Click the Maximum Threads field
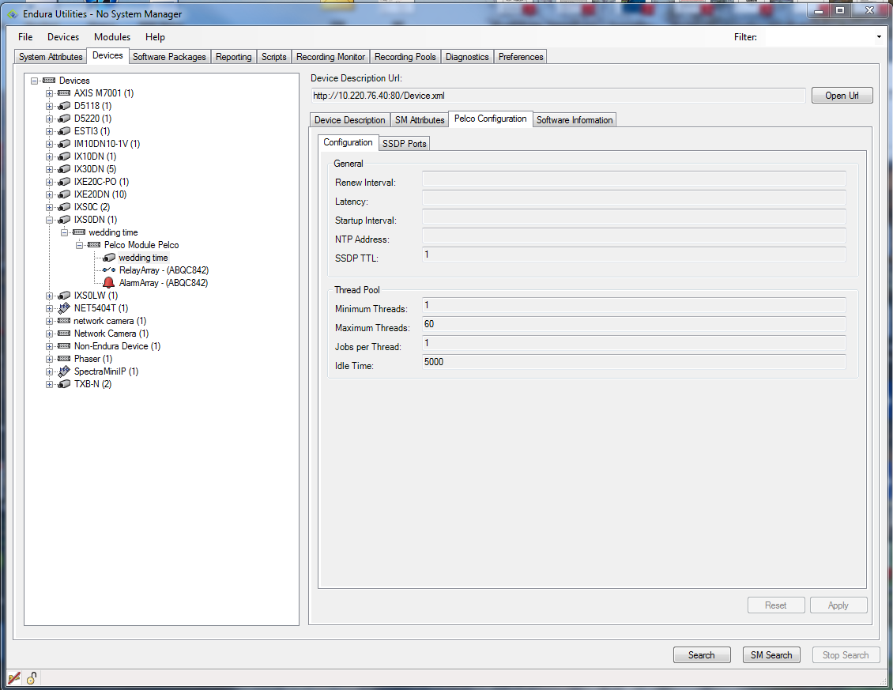893x690 pixels. coord(634,324)
